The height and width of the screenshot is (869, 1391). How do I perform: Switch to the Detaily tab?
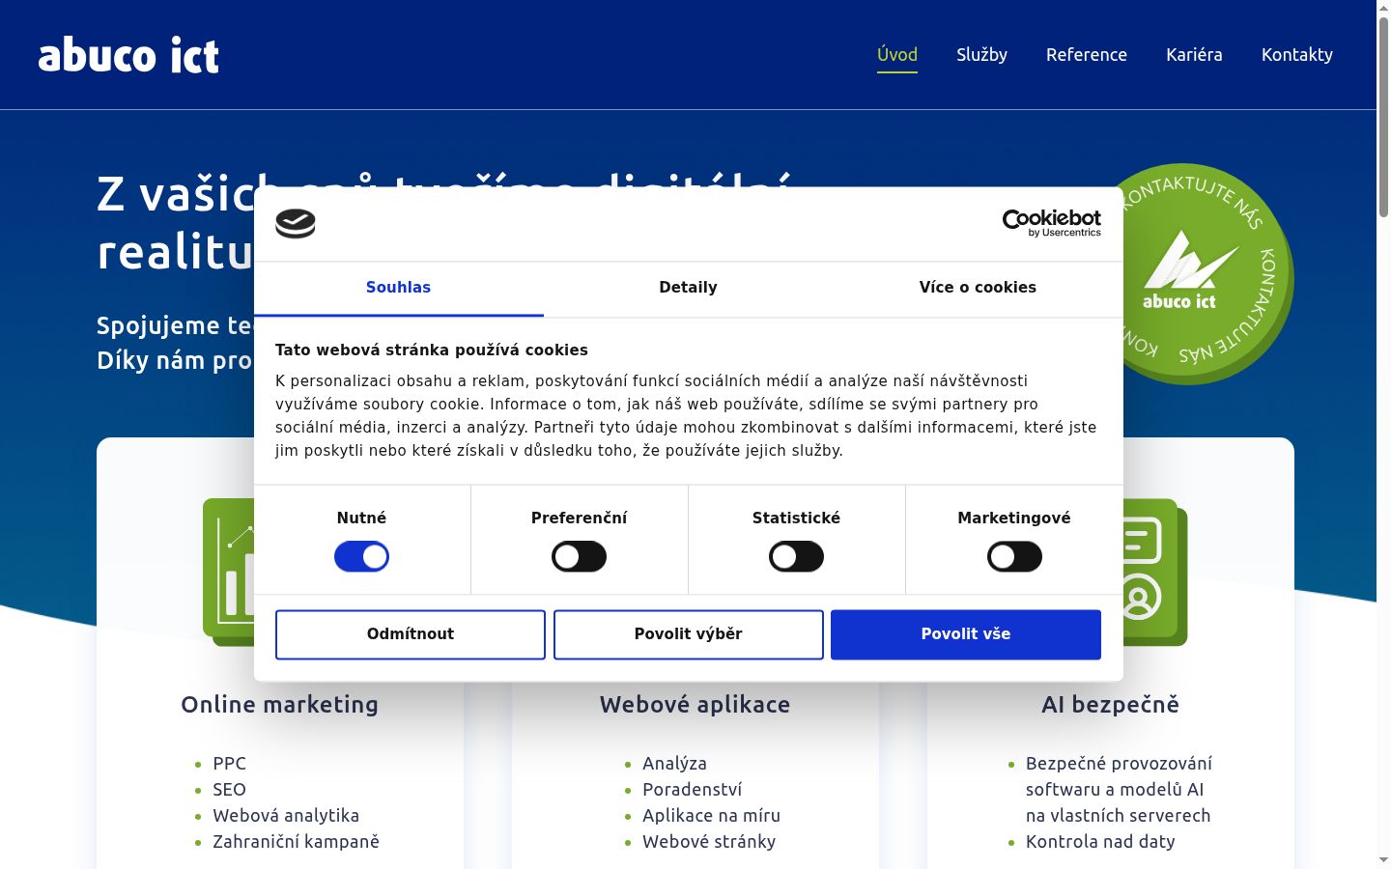688,288
